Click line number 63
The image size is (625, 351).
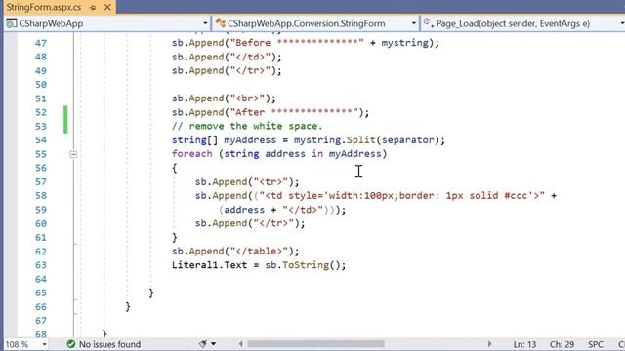click(41, 265)
